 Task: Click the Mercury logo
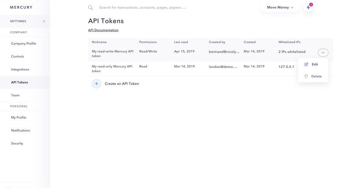[x=21, y=7]
